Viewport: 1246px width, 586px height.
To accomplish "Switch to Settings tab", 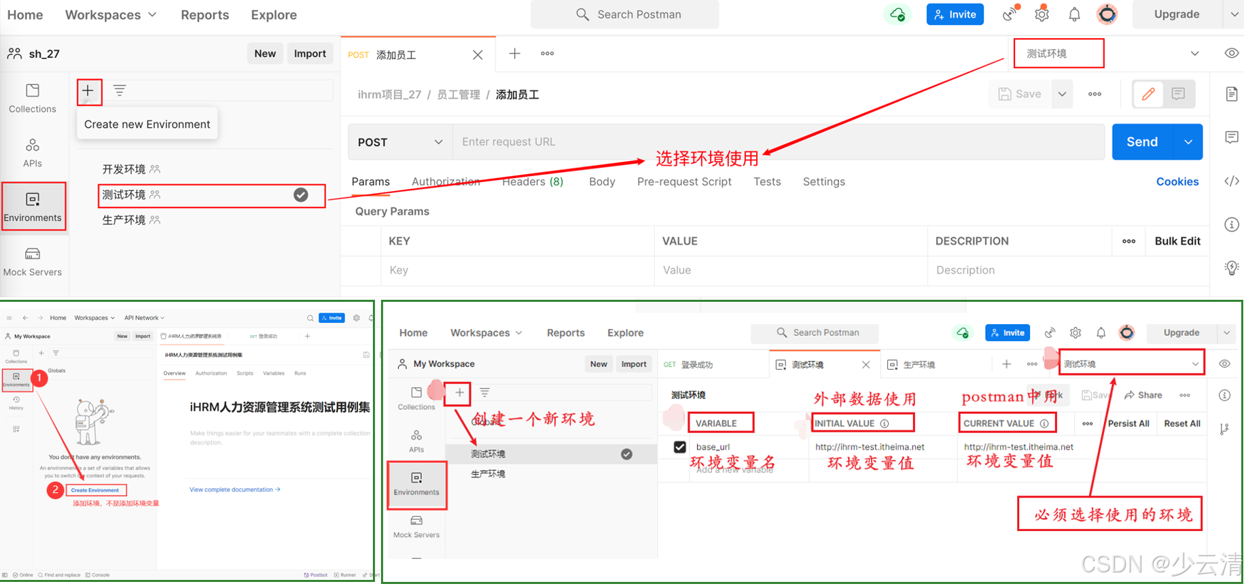I will click(823, 182).
